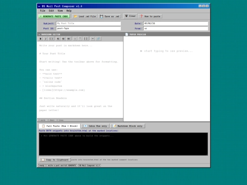The image size is (247, 185).
Task: Save the post as .md
Action: pos(110,16)
